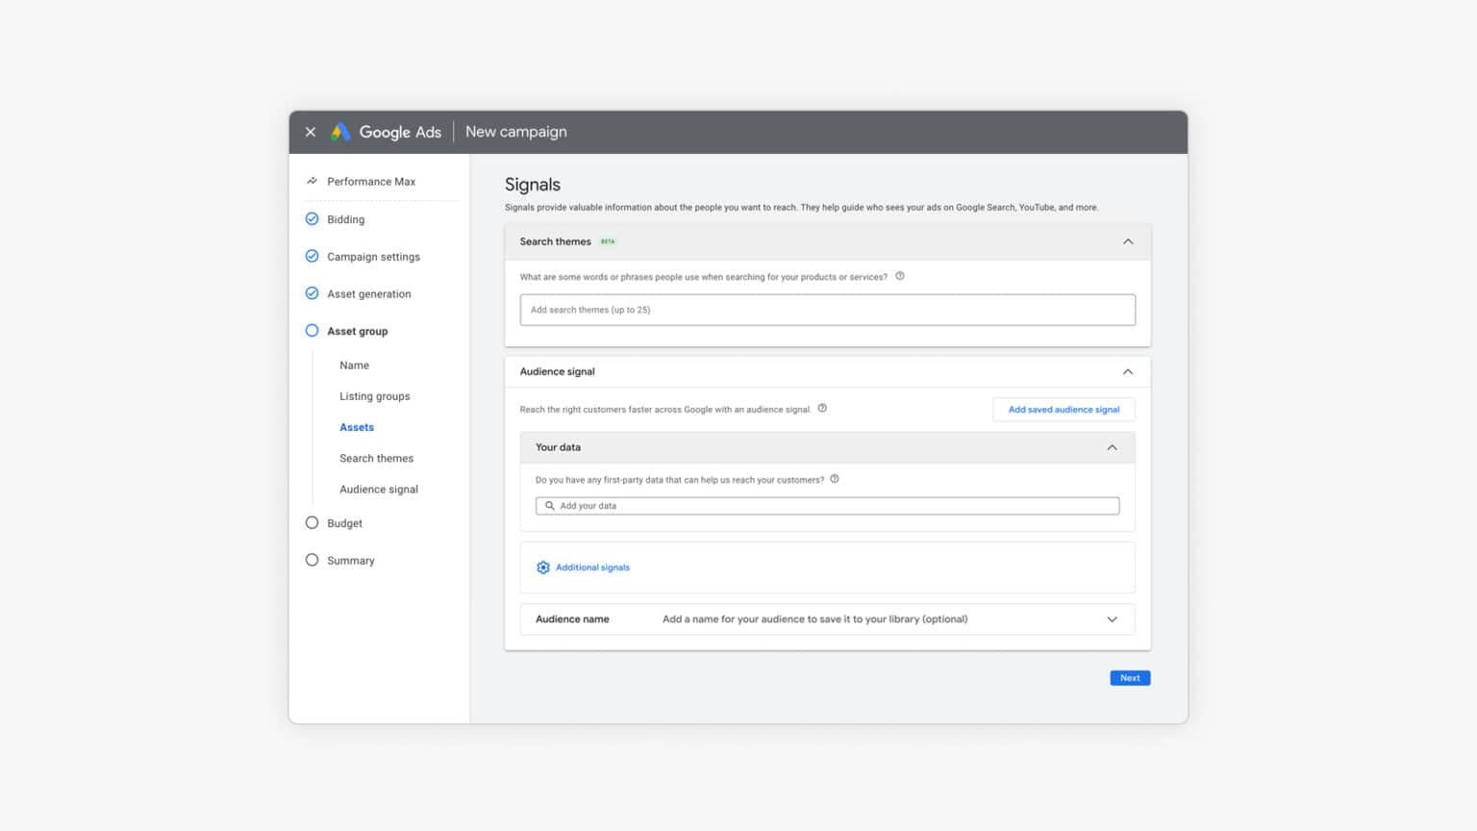This screenshot has height=831, width=1477.
Task: Click the Performance Max campaign type icon
Action: tap(311, 180)
